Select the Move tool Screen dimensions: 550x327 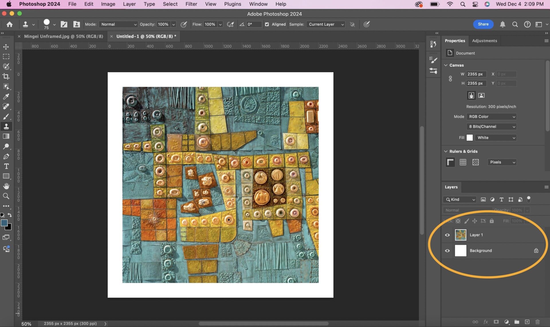[x=6, y=47]
